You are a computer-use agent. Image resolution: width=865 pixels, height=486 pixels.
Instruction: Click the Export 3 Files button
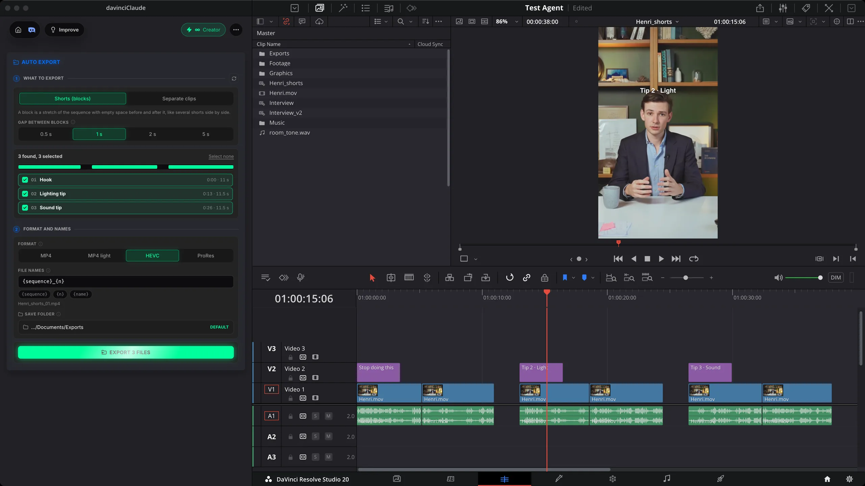click(126, 352)
